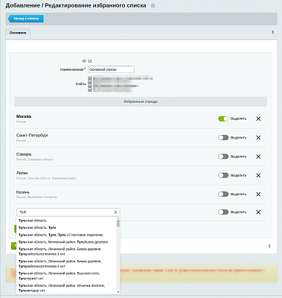Uncheck the bottom Сайты checkbox
The height and width of the screenshot is (298, 282).
pyautogui.click(x=90, y=89)
